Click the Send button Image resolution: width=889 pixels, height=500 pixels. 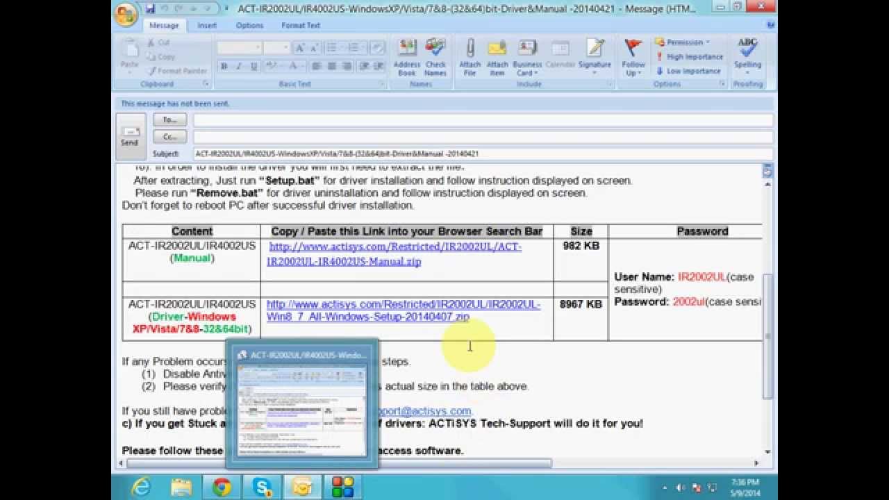130,136
